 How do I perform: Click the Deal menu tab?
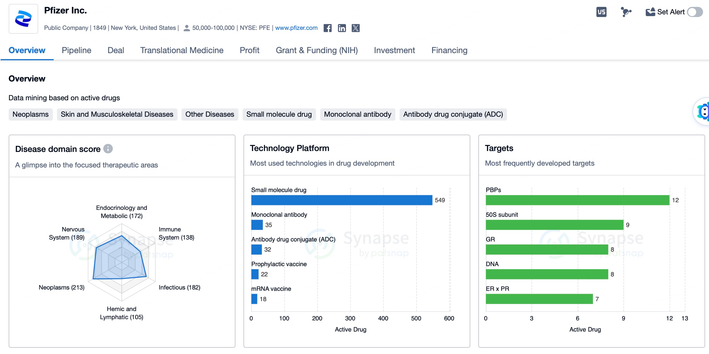coord(116,50)
